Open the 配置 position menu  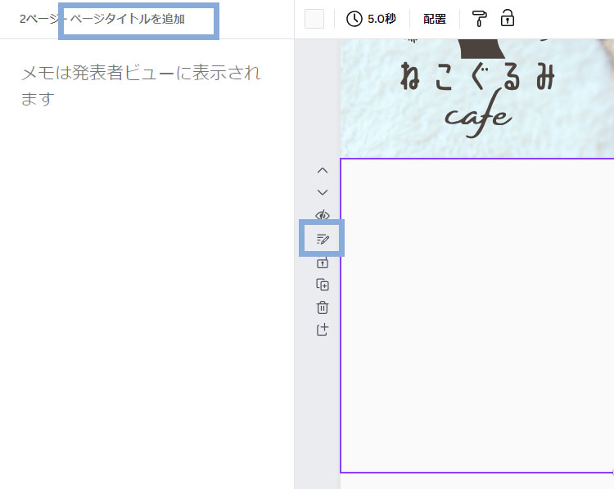pyautogui.click(x=434, y=19)
